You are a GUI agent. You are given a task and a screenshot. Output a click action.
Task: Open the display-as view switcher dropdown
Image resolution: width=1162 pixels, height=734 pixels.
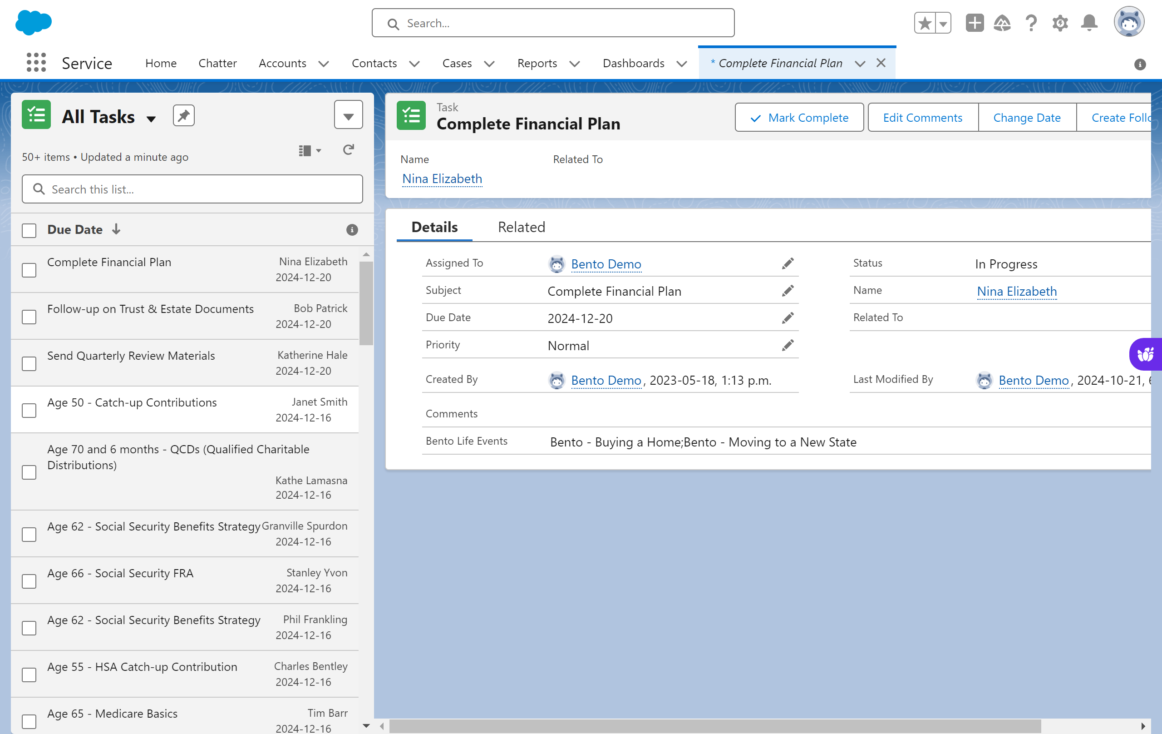tap(310, 151)
